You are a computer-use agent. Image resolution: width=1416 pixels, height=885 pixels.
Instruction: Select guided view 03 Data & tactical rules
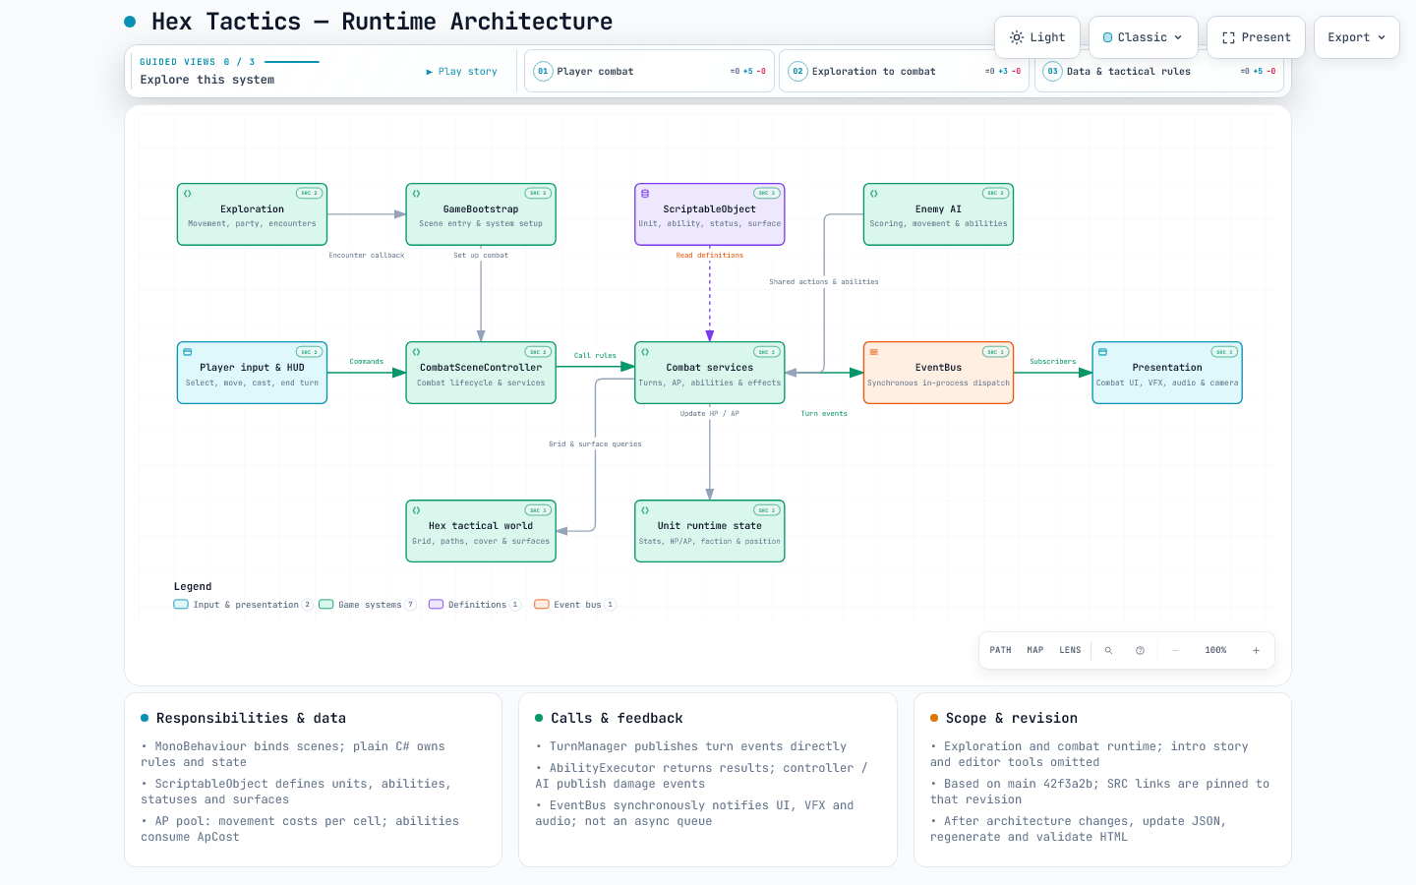click(1159, 71)
